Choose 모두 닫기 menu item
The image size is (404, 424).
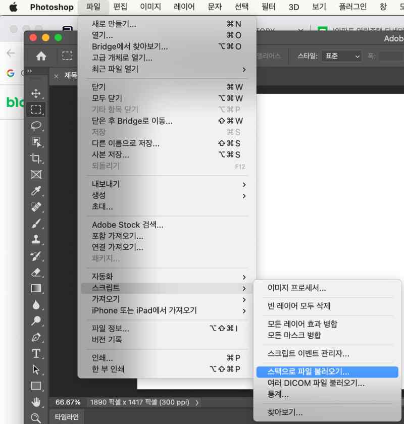[x=167, y=98]
